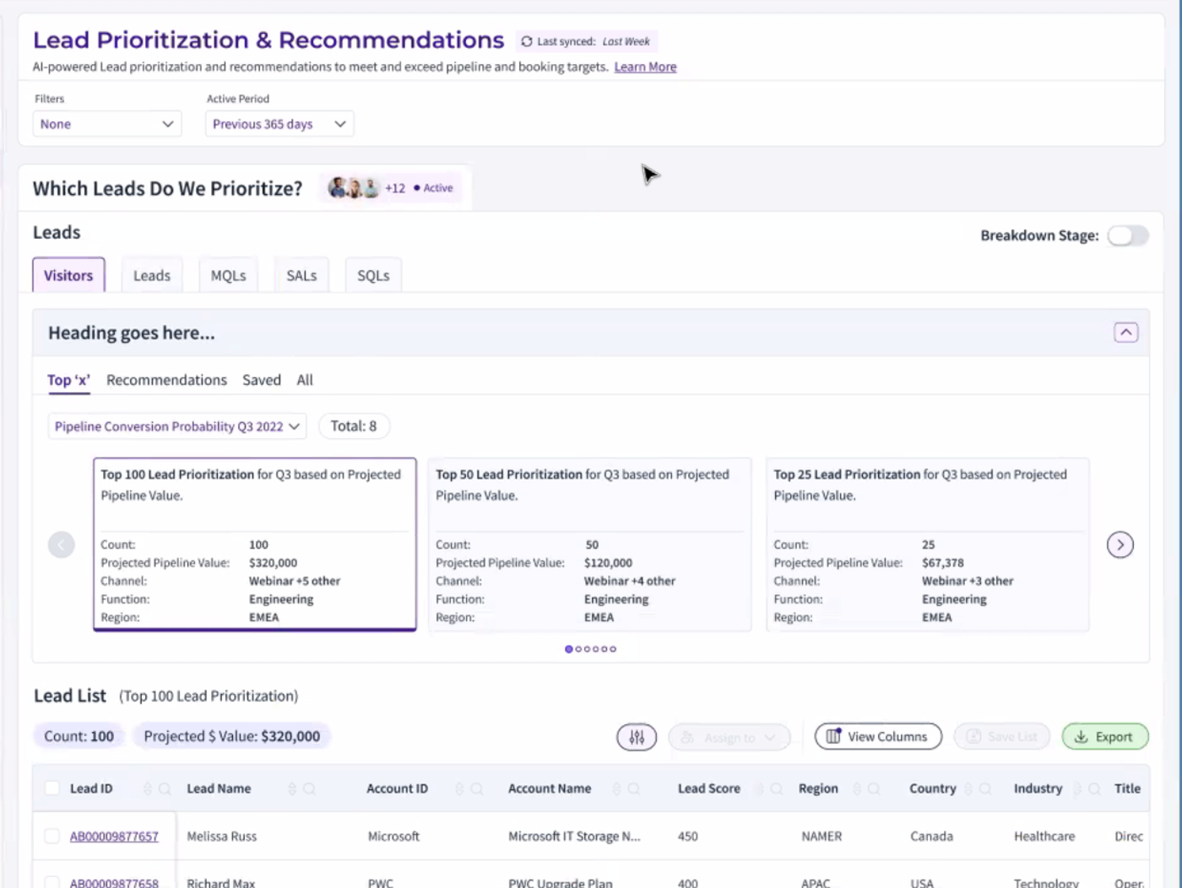Open lead AB00009877657 link
This screenshot has width=1182, height=888.
coord(114,837)
